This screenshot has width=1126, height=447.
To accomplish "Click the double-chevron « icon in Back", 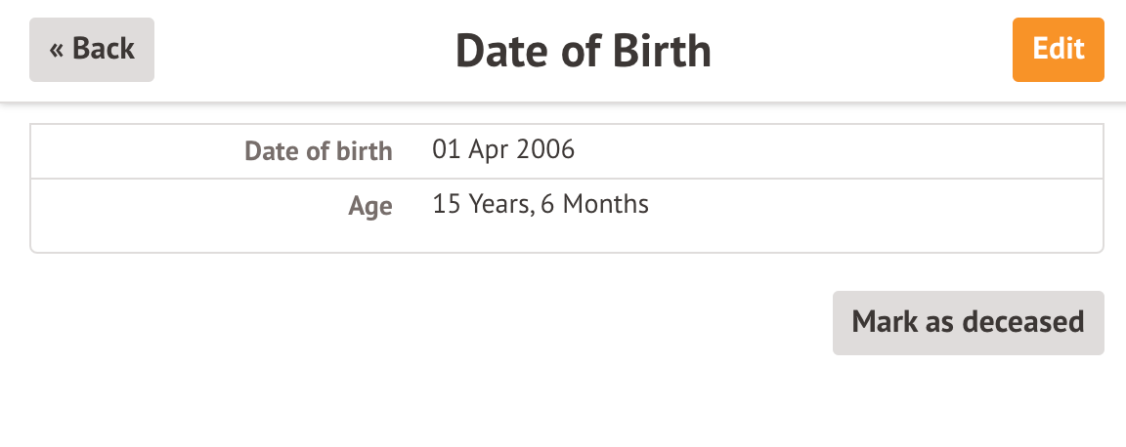I will [57, 50].
